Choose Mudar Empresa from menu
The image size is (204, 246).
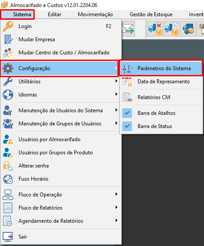click(61, 39)
